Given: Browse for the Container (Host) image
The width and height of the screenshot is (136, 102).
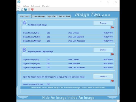Looking at the screenshot, I should coord(103,23).
